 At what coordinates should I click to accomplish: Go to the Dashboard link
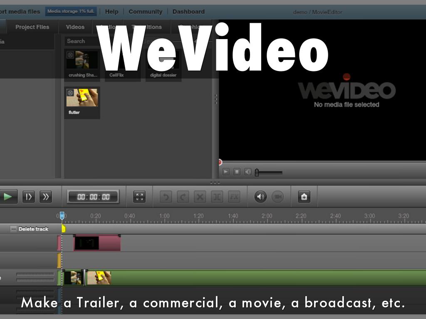(188, 12)
